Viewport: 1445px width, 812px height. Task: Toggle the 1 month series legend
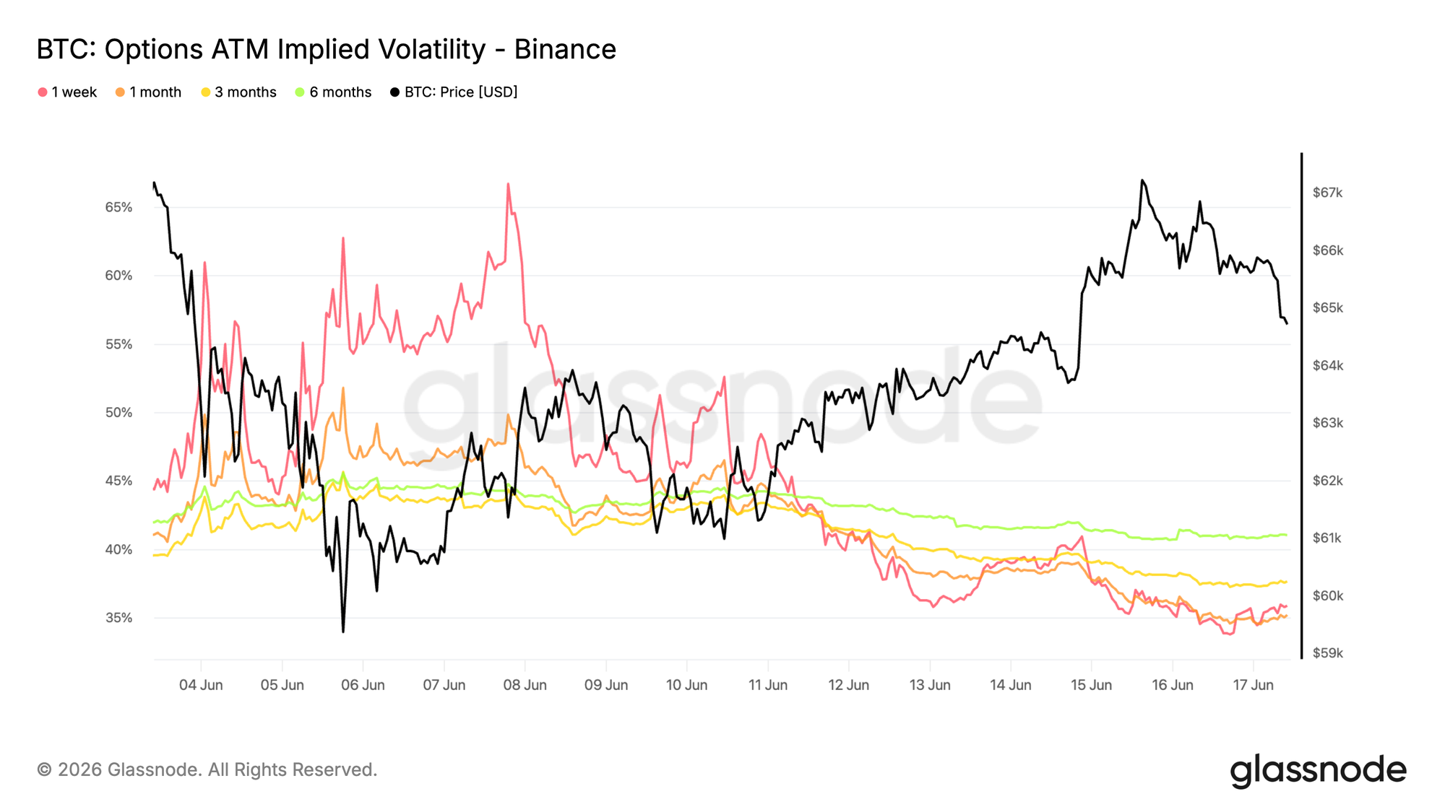[x=148, y=92]
